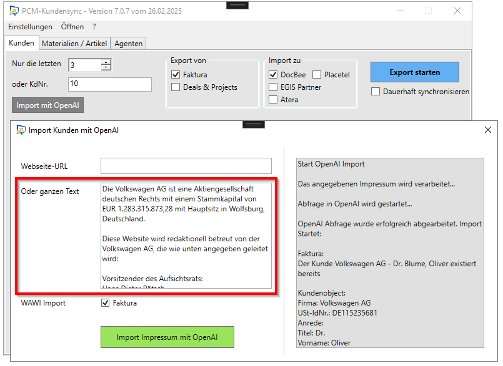Click the 'Export von' group label
The image size is (503, 366).
[188, 60]
